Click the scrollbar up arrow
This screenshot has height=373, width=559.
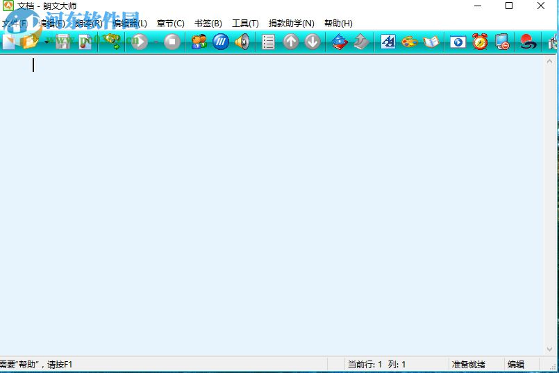point(549,62)
